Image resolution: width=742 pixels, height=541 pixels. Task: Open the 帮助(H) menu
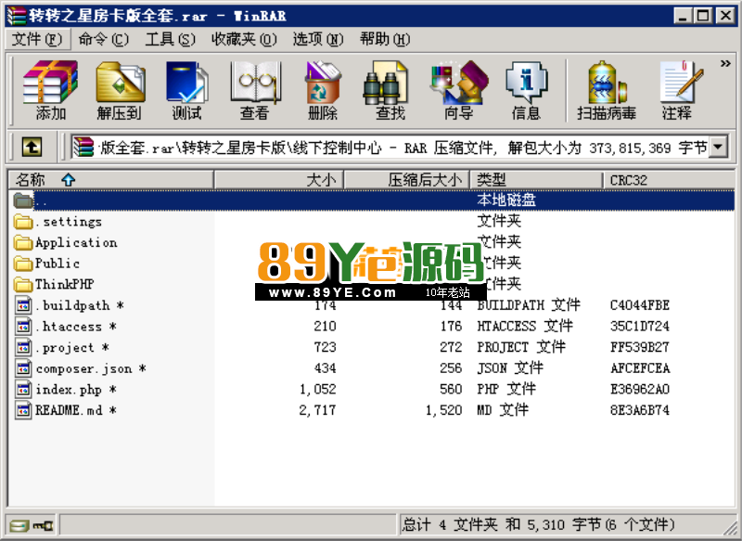[385, 39]
